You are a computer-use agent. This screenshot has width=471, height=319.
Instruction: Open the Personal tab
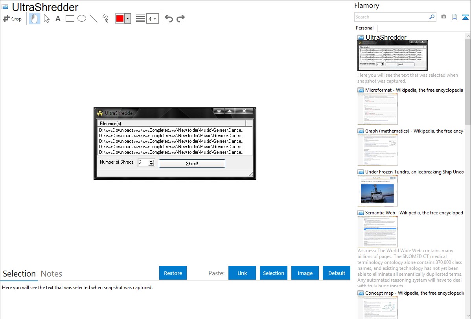click(364, 28)
